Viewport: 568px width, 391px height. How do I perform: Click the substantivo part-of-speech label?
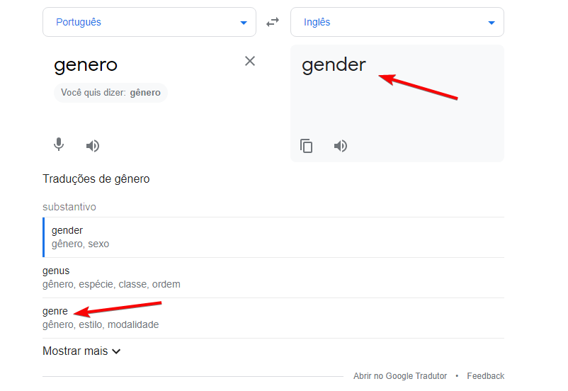pyautogui.click(x=69, y=207)
